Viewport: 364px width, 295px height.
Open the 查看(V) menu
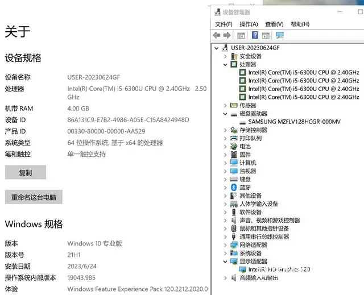coord(274,24)
